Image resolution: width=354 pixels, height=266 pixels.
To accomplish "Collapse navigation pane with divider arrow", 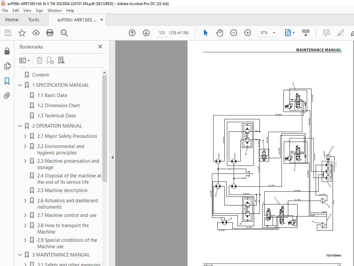I will 112,158.
